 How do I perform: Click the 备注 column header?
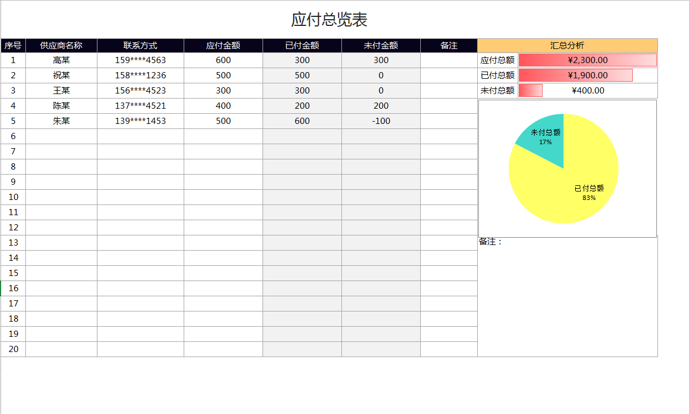pos(448,45)
